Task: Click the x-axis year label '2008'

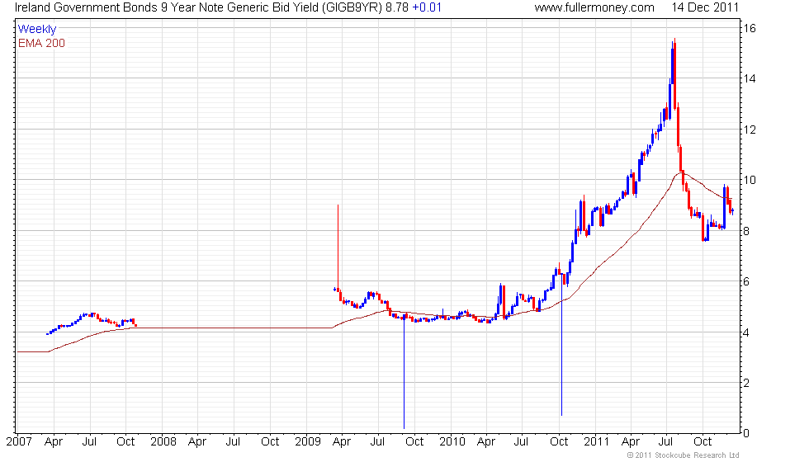Action: [x=163, y=442]
